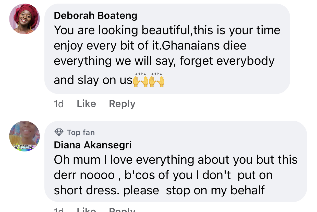Click the timestamp under Deborah Boateng's comment
This screenshot has height=212, width=317.
click(x=59, y=104)
